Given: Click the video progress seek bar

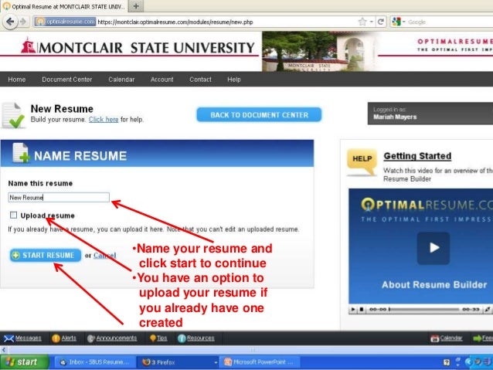Looking at the screenshot, I should tap(423, 309).
